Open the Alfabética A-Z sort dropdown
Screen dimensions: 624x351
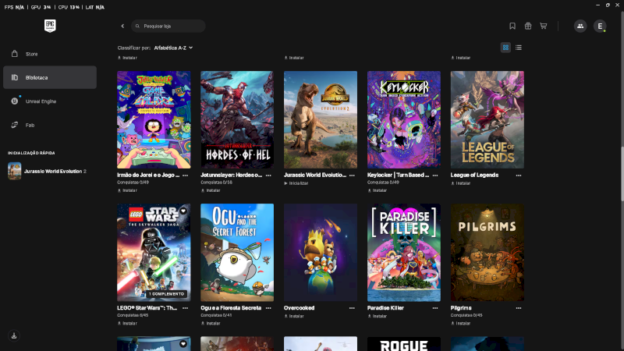(173, 48)
